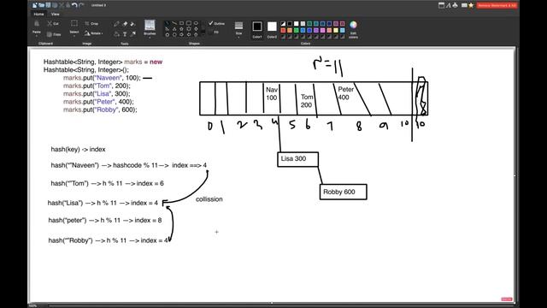Choose the Rectangle shape
Viewport: 547px width, 308px height.
pyautogui.click(x=181, y=23)
